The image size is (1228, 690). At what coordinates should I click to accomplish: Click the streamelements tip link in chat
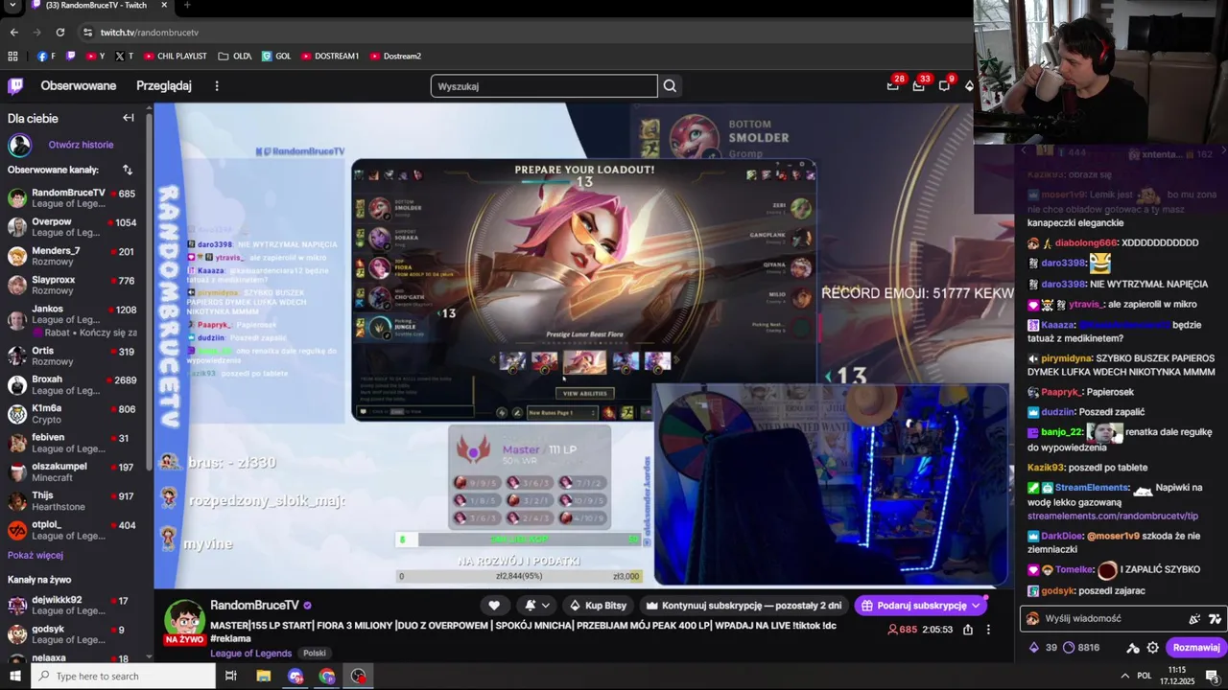[x=1113, y=516]
